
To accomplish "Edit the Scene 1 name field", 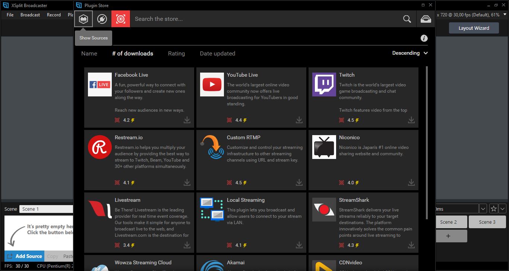I will (47, 209).
